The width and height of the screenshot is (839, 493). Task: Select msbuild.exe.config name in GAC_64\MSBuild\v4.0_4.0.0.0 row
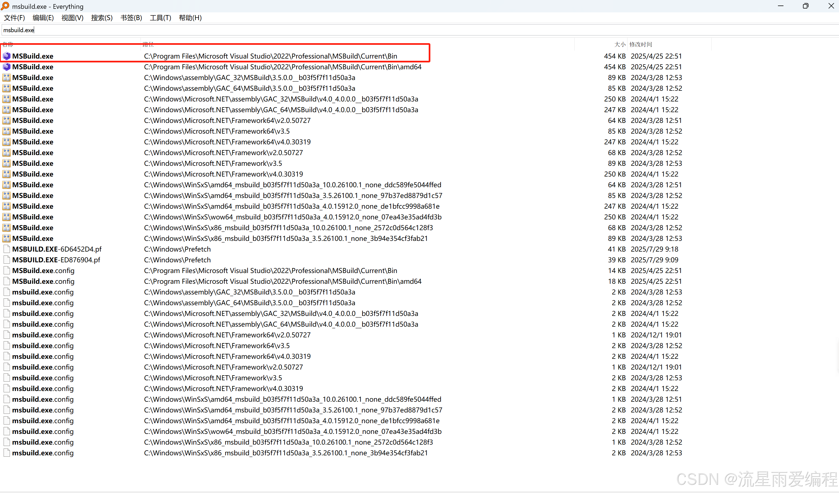coord(43,324)
